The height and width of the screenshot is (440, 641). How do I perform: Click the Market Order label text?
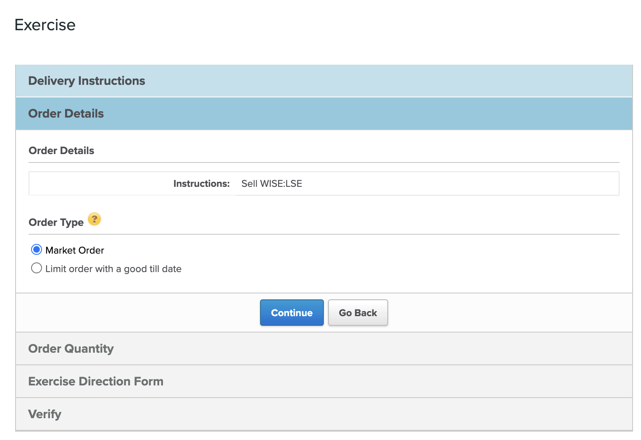point(75,250)
